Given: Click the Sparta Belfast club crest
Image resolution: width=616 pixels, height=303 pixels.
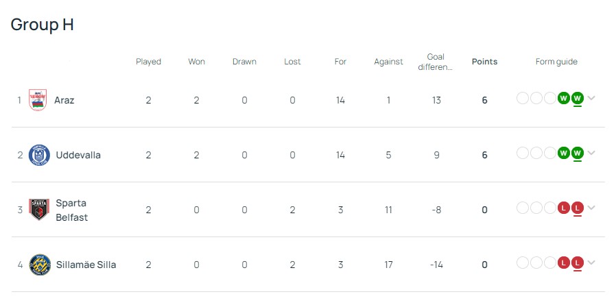Looking at the screenshot, I should [x=39, y=210].
